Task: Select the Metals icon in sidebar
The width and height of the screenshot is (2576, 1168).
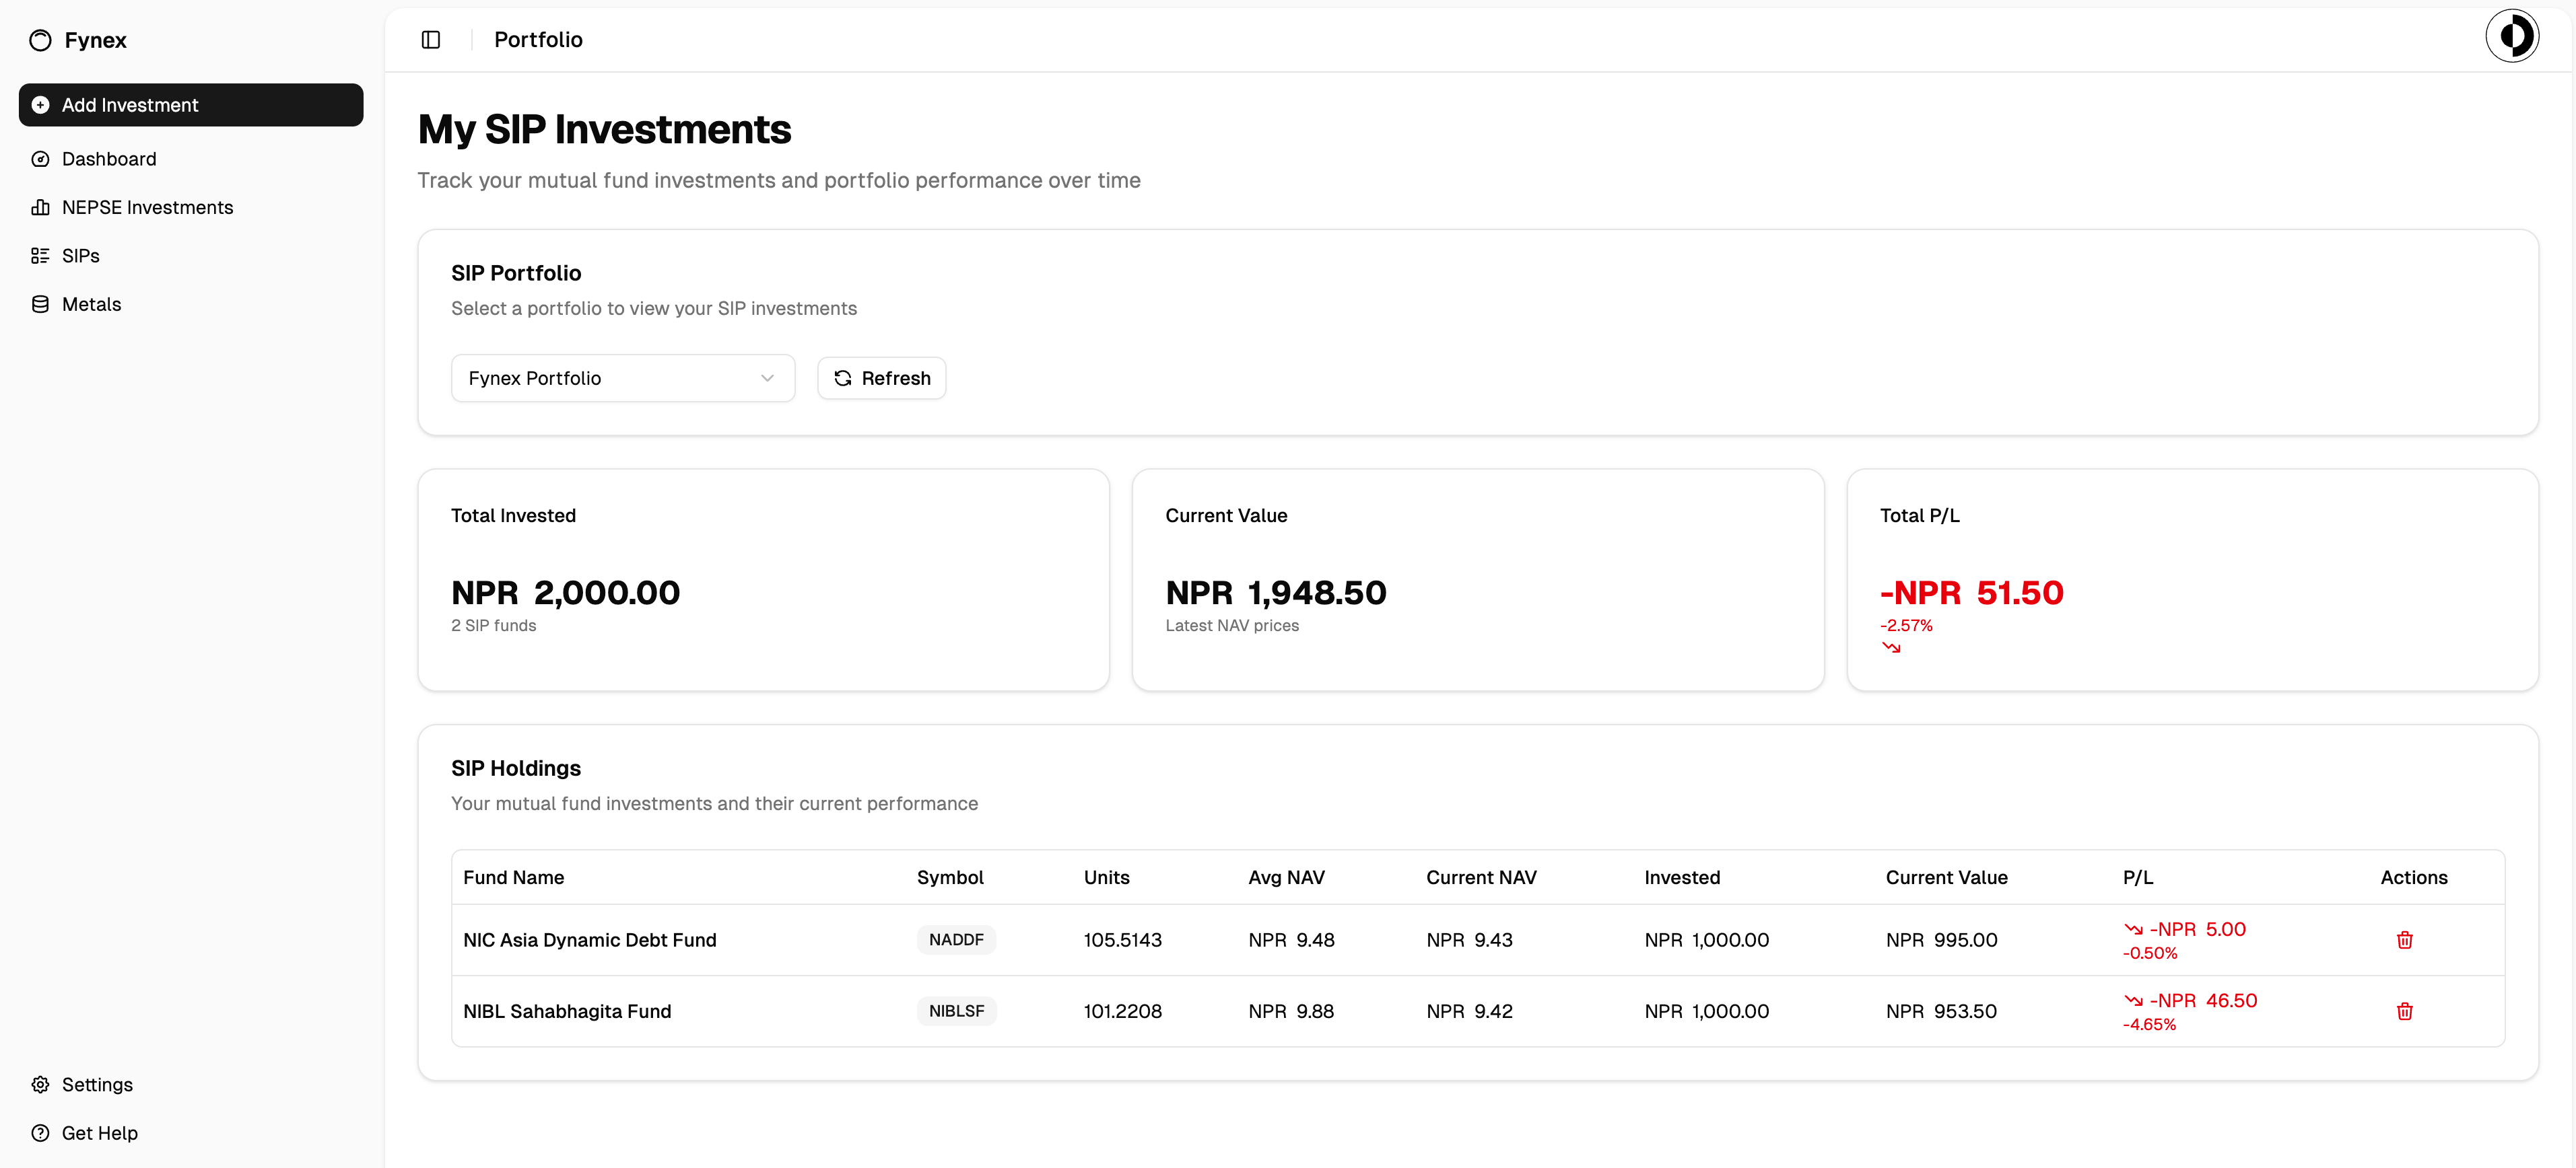Action: tap(40, 303)
